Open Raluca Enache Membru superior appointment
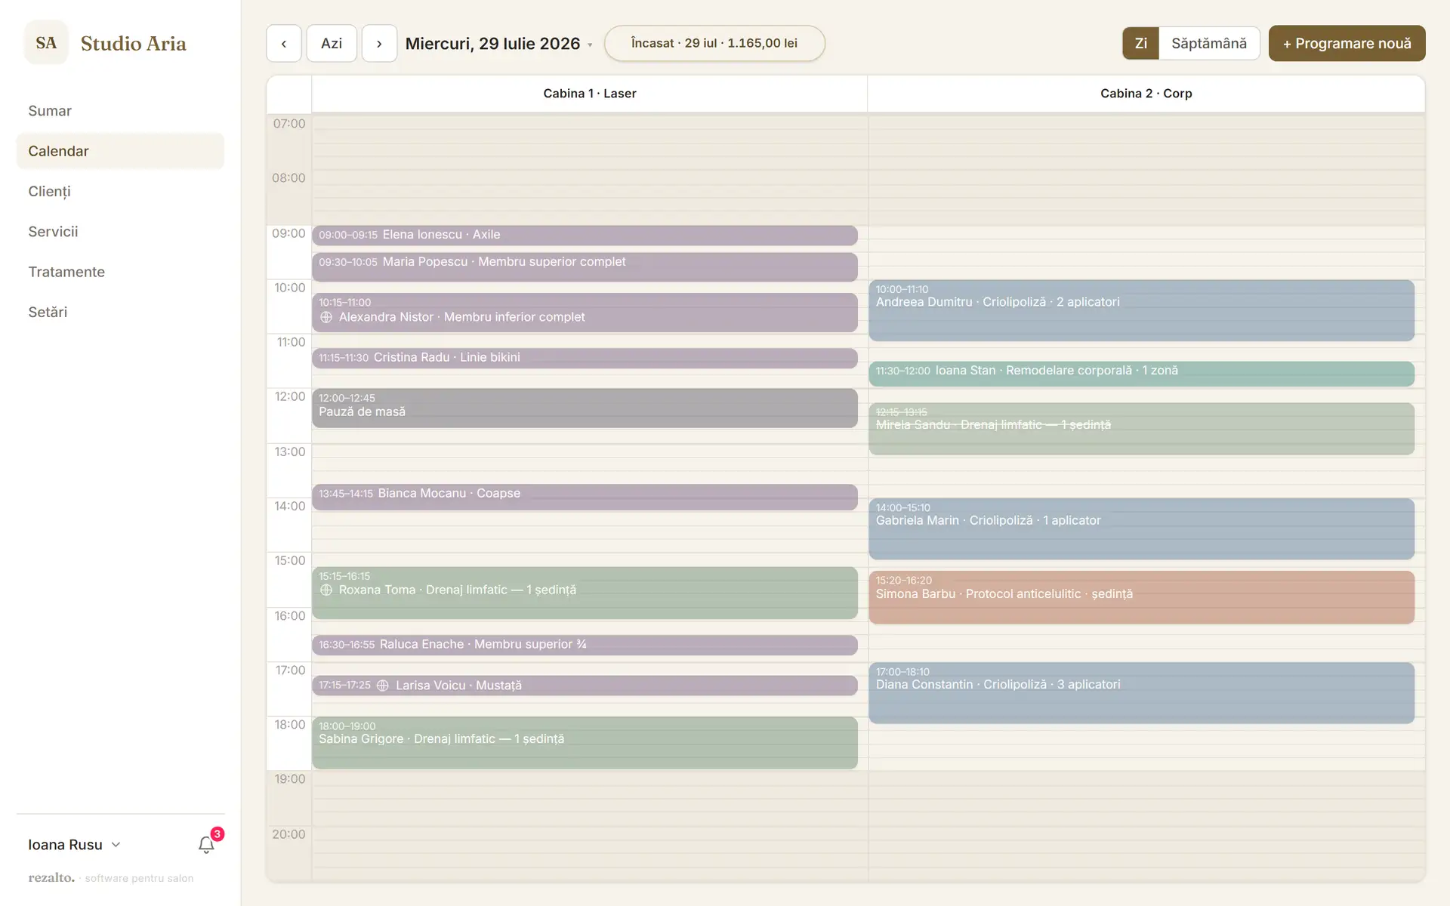1450x906 pixels. pos(585,645)
